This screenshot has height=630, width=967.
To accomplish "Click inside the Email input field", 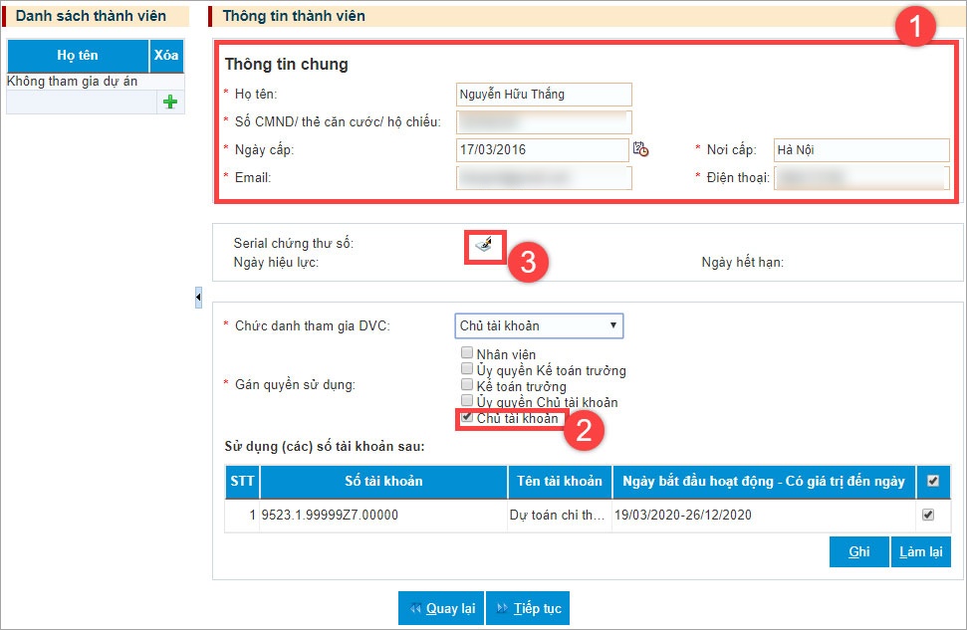I will tap(543, 177).
